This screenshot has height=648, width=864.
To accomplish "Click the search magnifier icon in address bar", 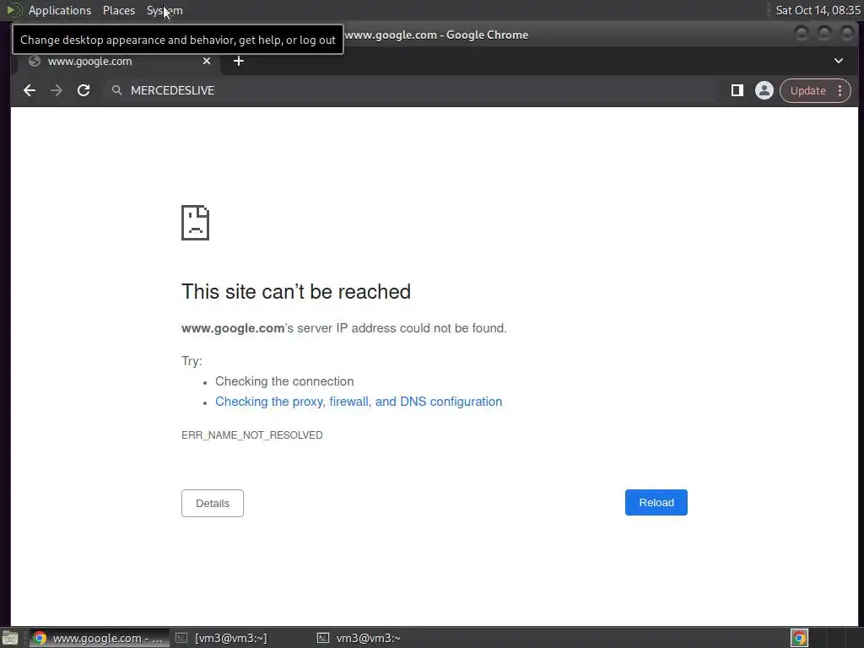I will (x=116, y=90).
